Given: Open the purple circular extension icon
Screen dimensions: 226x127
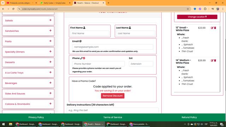Looking at the screenshot, I should click(x=200, y=9).
